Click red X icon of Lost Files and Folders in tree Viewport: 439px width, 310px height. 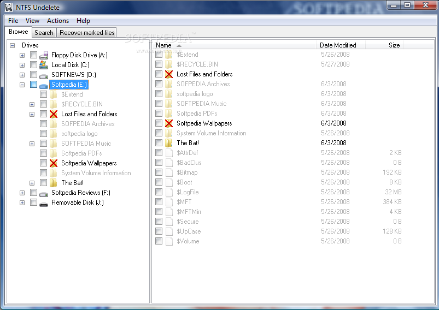[x=54, y=114]
